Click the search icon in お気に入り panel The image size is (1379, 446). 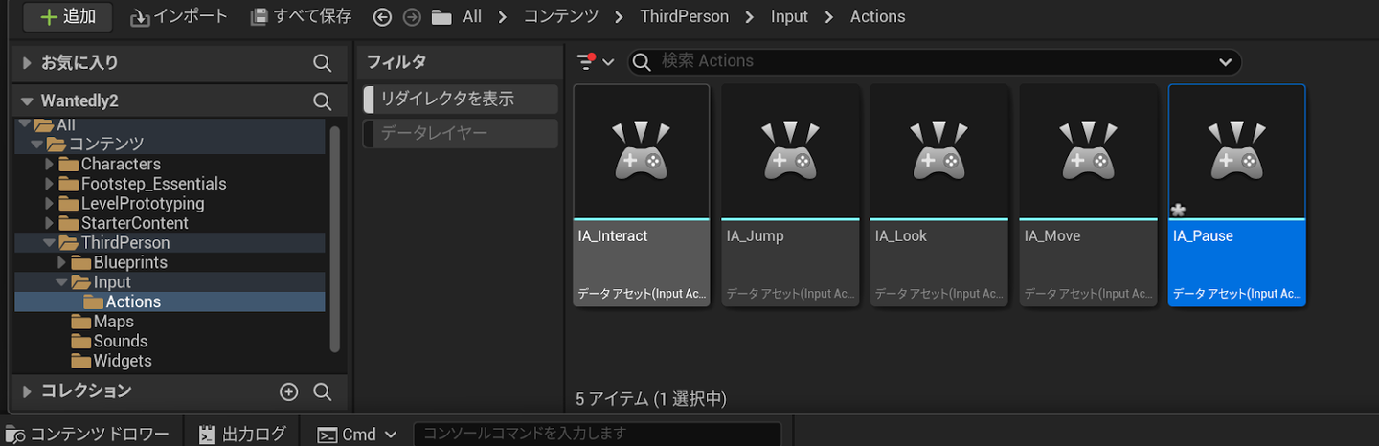(323, 63)
